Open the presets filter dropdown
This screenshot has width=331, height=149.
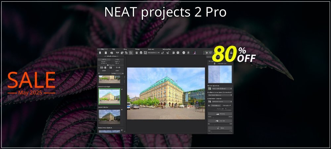118,74
